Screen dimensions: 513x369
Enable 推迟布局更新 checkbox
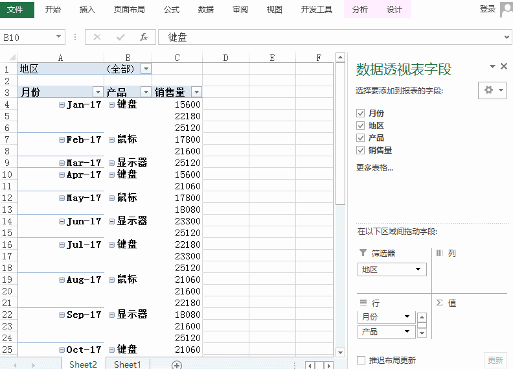point(361,361)
